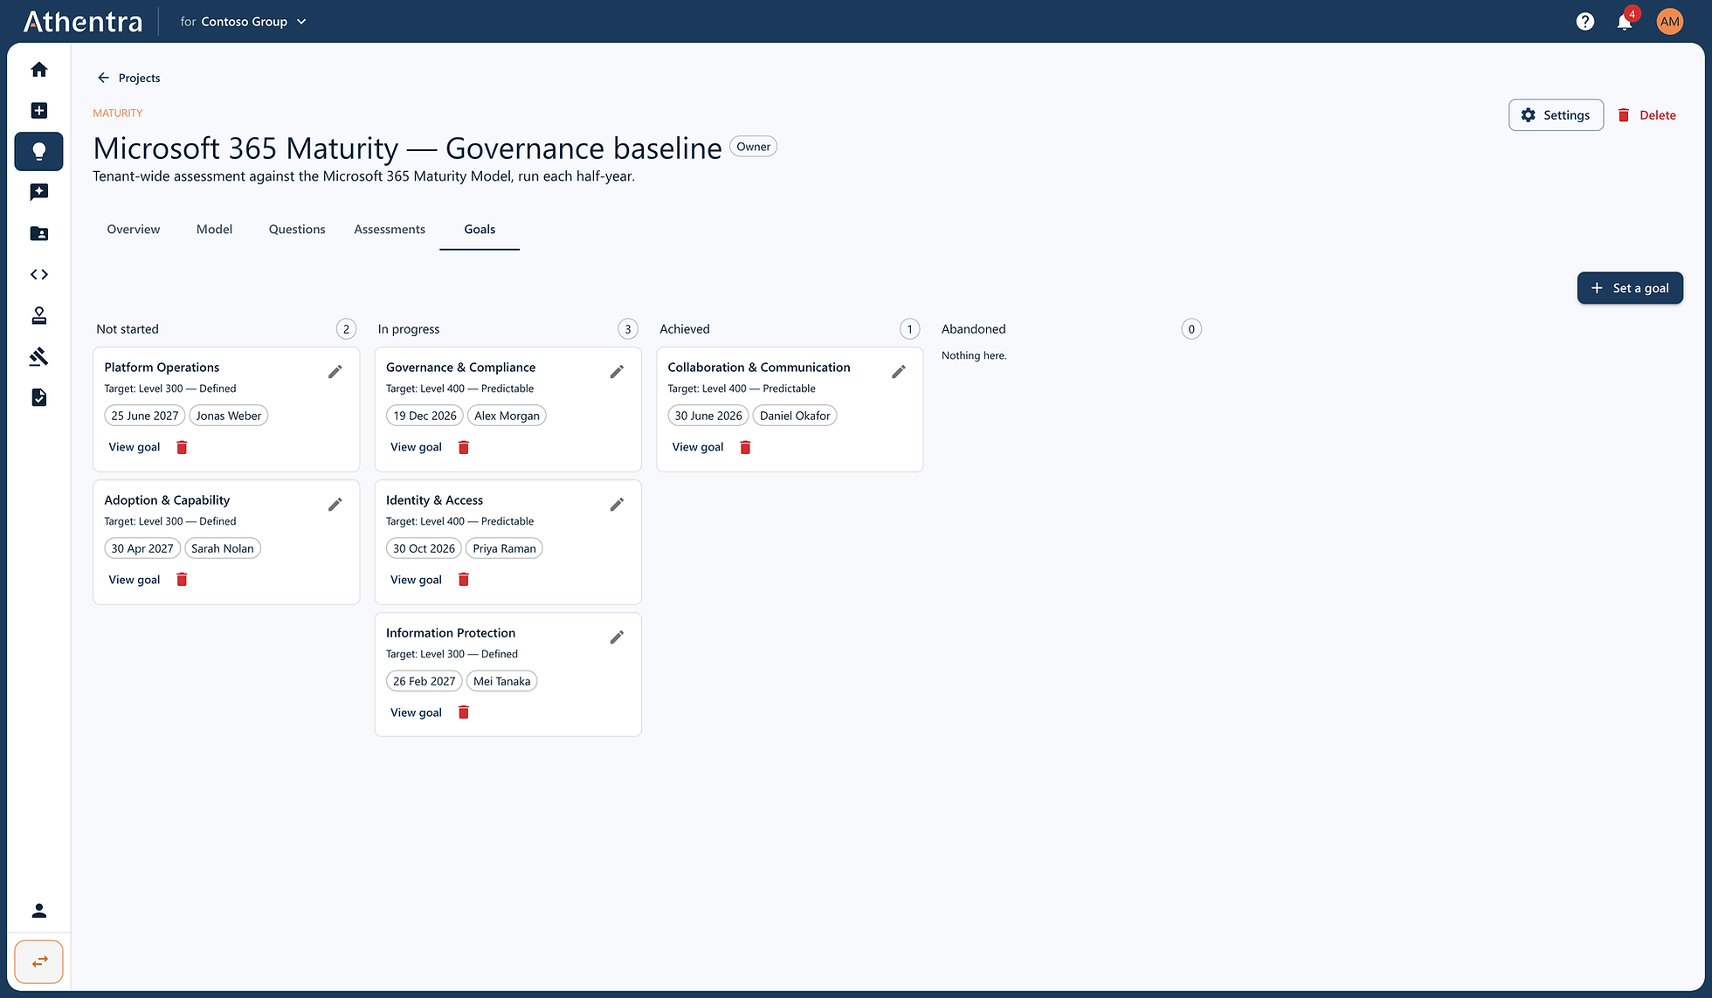Viewport: 1712px width, 998px height.
Task: Delete the Adoption & Capability goal trash icon
Action: pyautogui.click(x=182, y=580)
